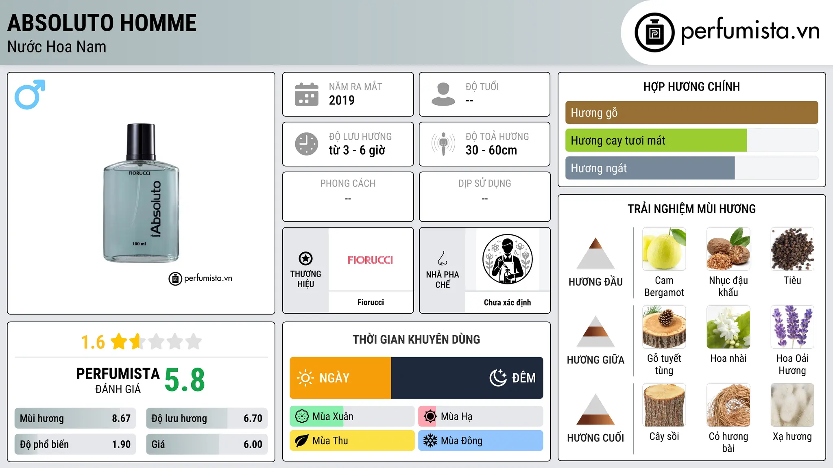Click the Giá 6.00 score bar
The image size is (833, 468).
pos(207,444)
